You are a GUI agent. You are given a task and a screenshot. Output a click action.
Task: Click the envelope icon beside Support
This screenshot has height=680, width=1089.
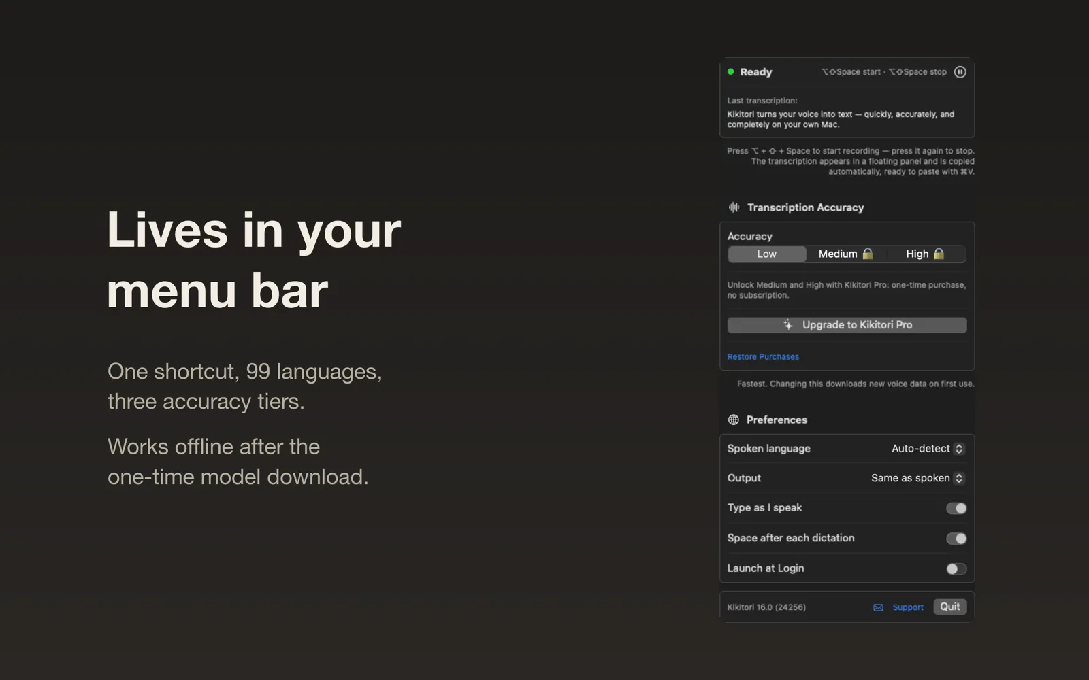point(878,607)
